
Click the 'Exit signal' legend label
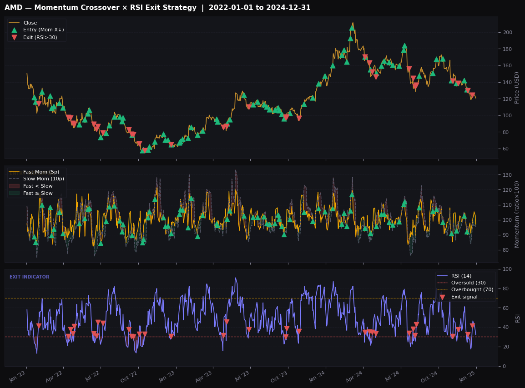pos(464,297)
